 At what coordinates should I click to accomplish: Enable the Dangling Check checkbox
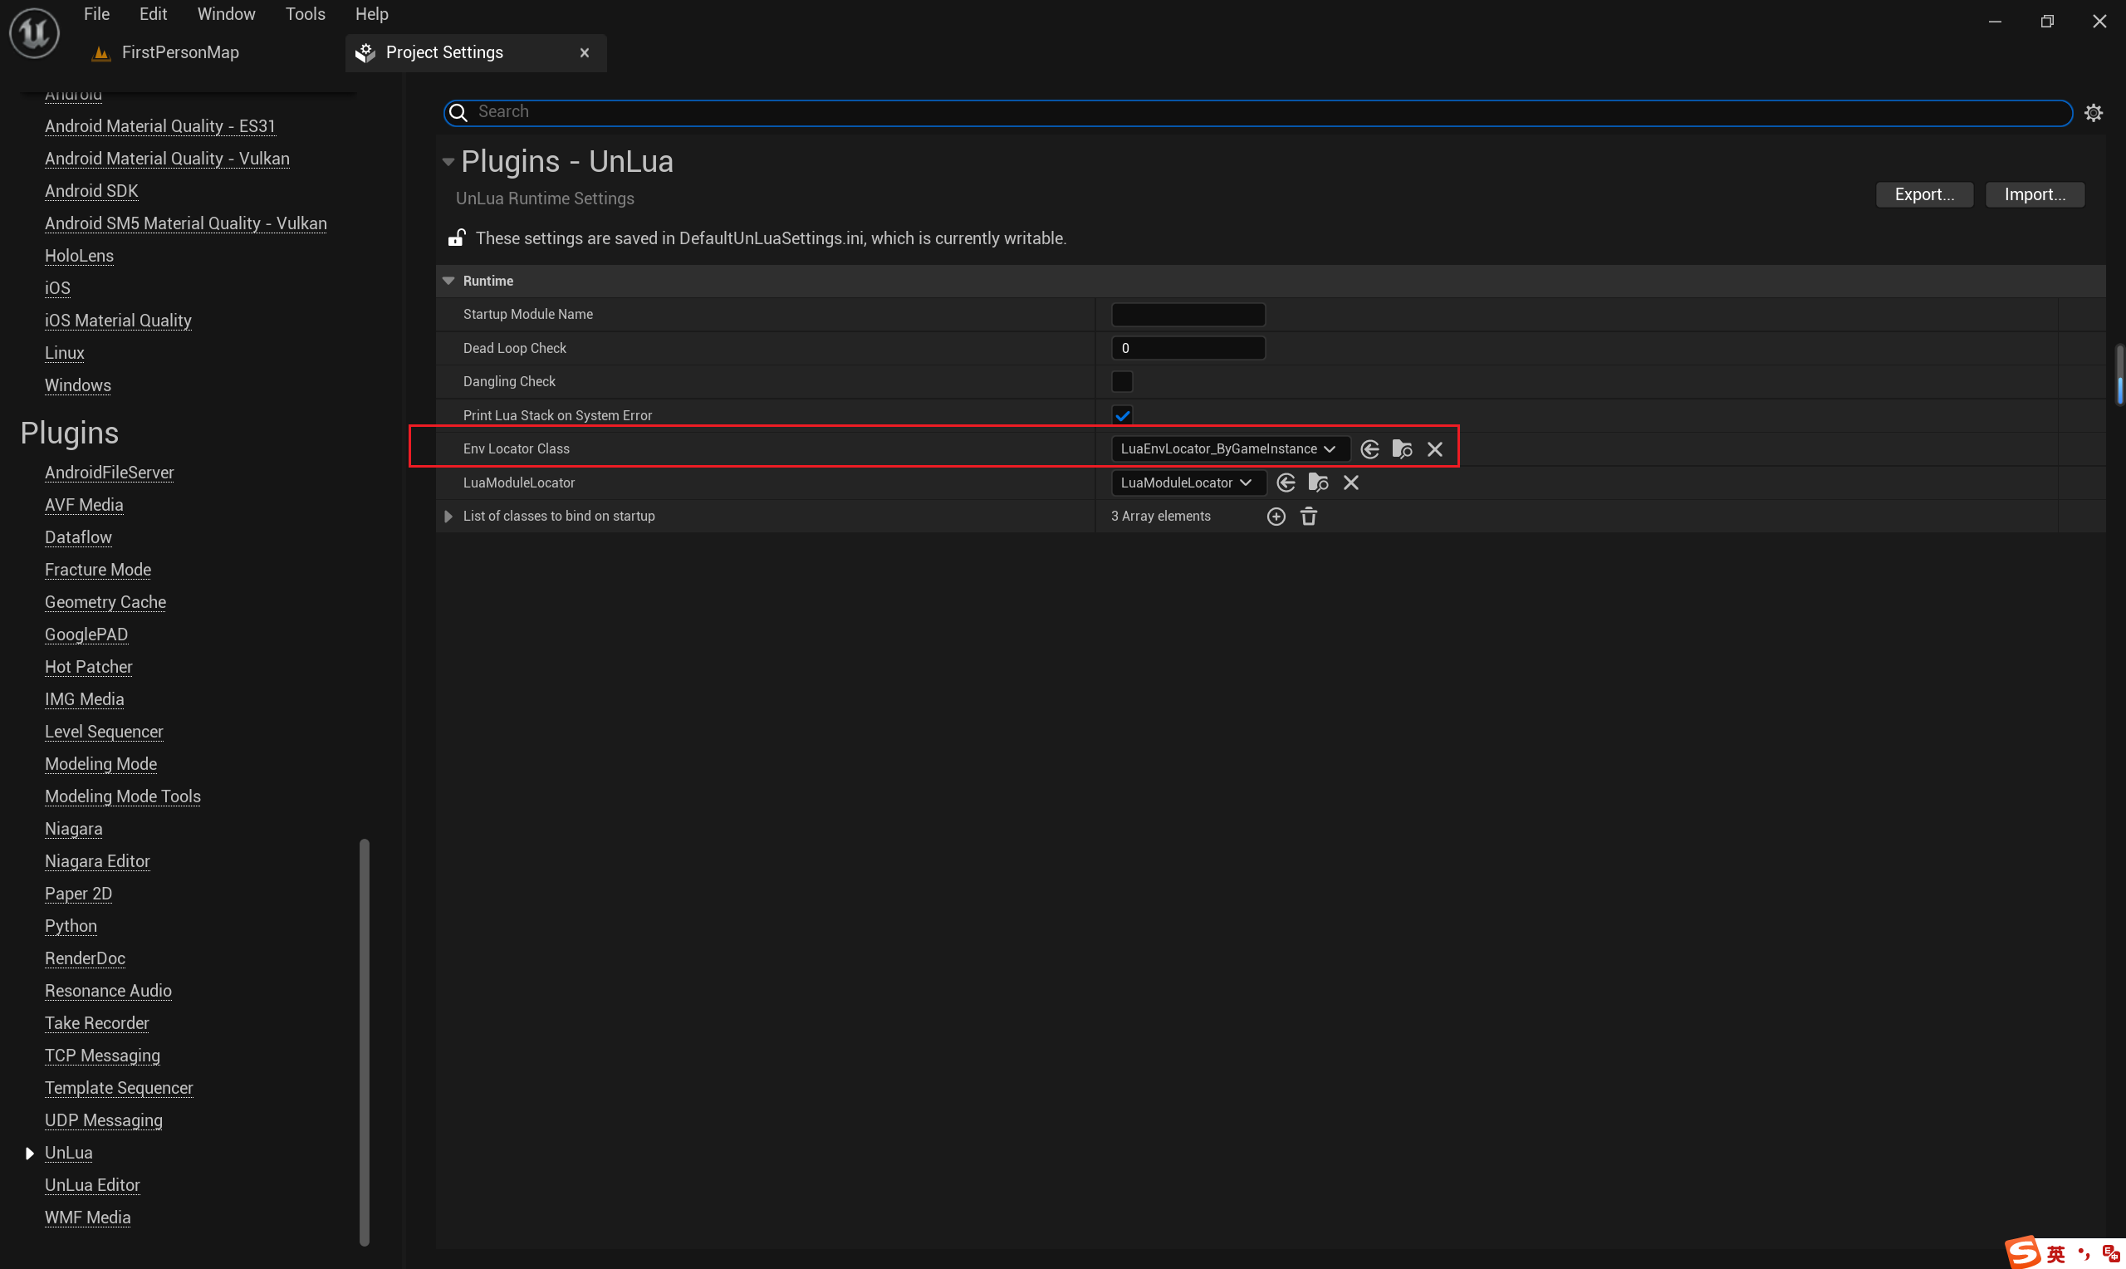(1122, 381)
